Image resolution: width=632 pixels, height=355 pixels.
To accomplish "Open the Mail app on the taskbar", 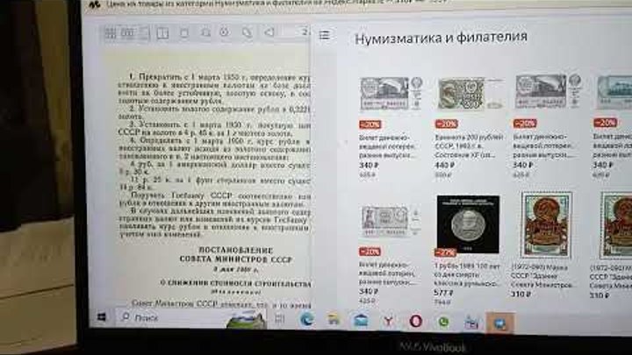I will point(361,321).
